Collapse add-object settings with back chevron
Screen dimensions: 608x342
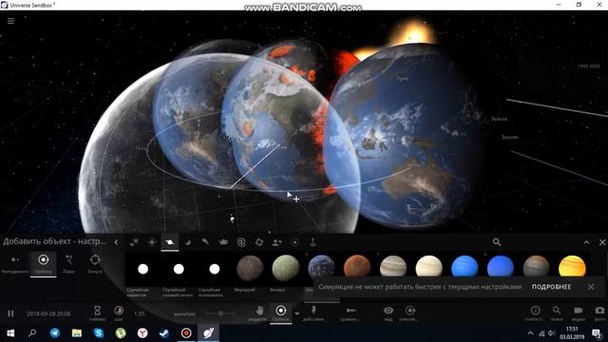tap(116, 242)
